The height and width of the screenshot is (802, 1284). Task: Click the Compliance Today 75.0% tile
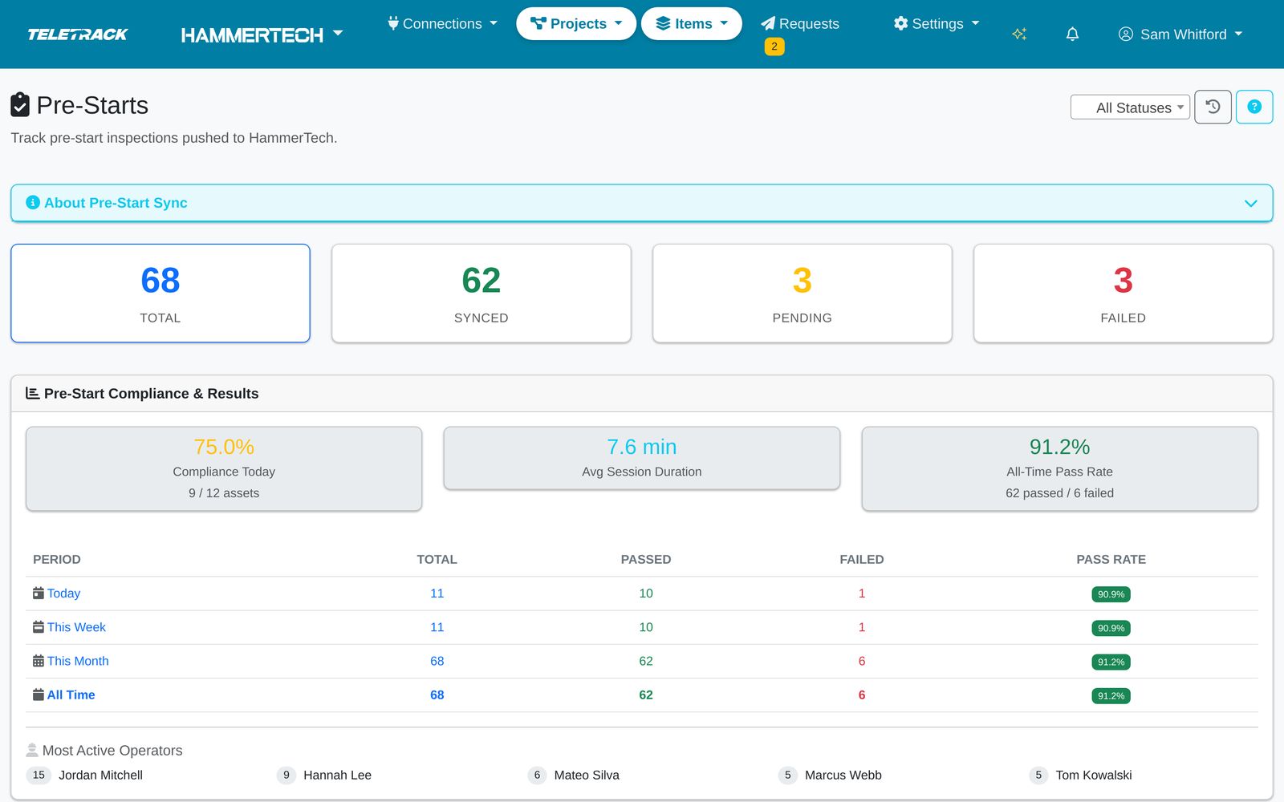click(x=224, y=468)
